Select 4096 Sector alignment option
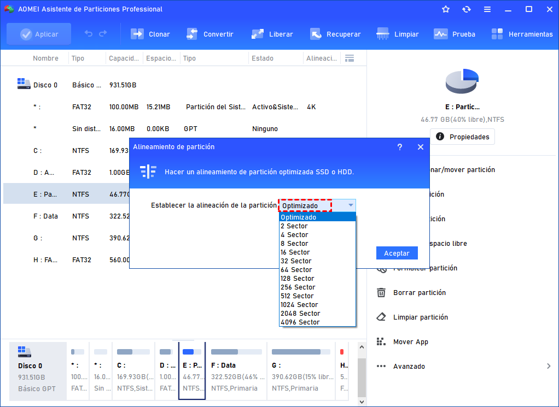 [x=300, y=322]
